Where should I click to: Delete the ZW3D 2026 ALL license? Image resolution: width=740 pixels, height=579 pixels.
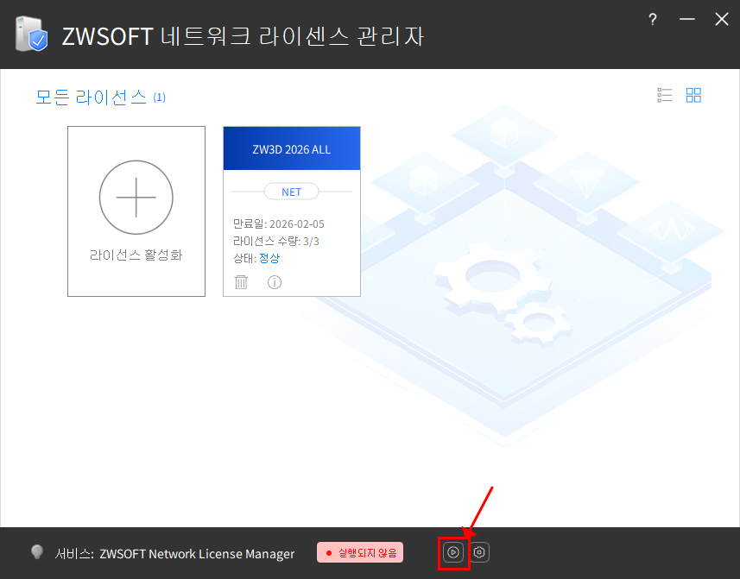pos(241,282)
